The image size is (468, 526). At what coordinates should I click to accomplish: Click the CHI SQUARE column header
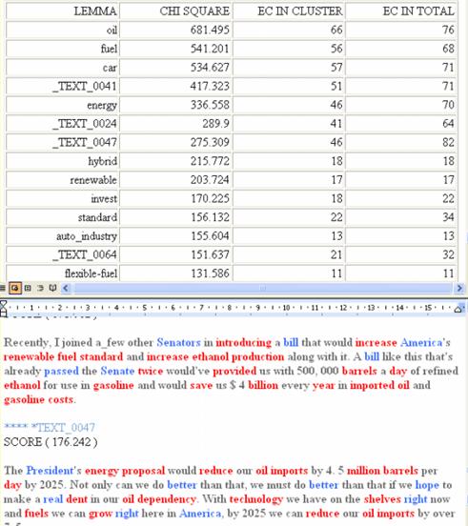[x=176, y=11]
